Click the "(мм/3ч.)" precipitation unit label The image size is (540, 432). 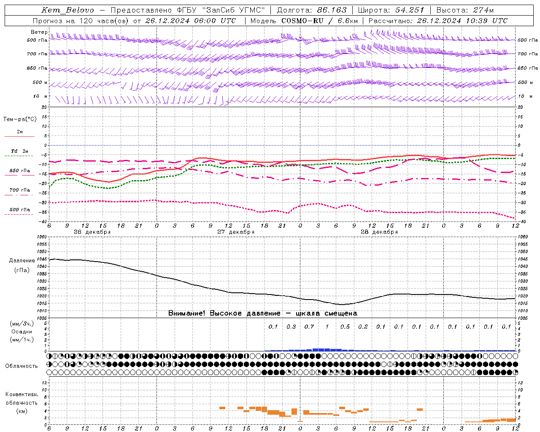[x=22, y=324]
